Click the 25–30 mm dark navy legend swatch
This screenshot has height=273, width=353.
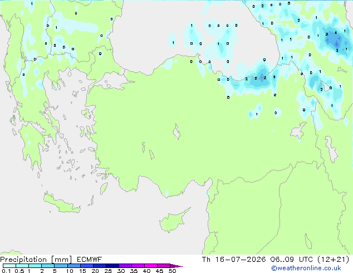pos(112,266)
